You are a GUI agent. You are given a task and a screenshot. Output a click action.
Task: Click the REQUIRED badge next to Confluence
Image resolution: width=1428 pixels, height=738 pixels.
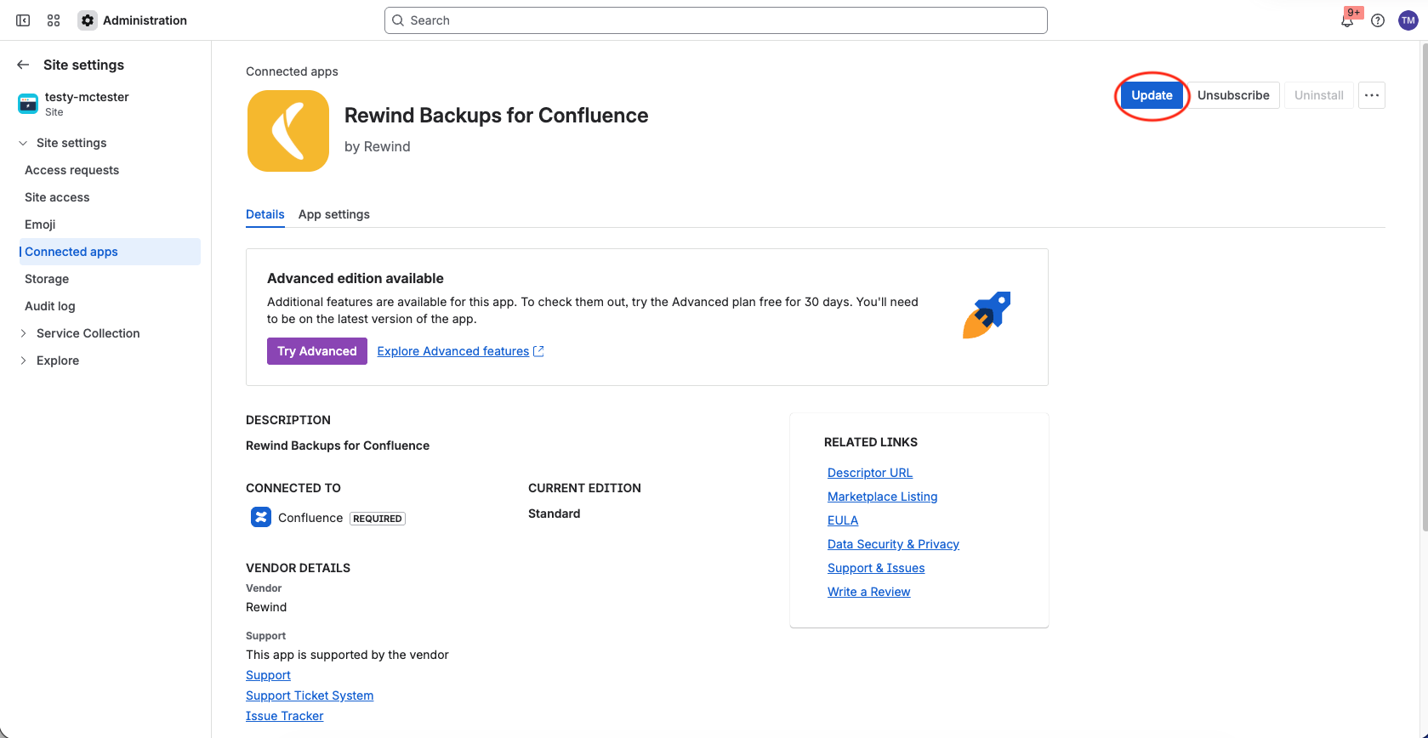tap(378, 519)
